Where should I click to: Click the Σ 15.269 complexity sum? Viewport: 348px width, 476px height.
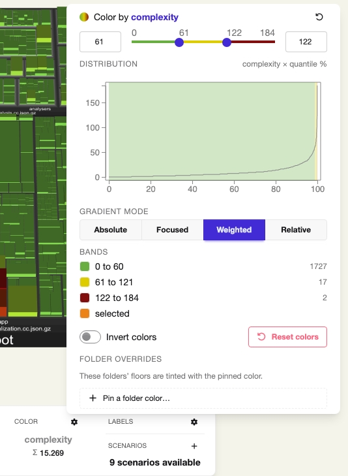(48, 453)
